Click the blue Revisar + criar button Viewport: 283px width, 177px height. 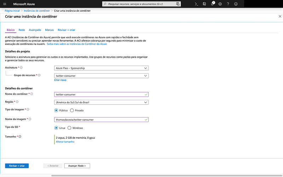coord(17,166)
